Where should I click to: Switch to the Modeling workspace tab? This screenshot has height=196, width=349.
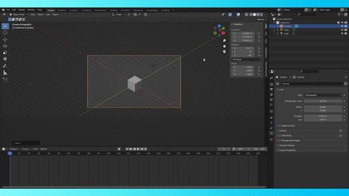(62, 10)
